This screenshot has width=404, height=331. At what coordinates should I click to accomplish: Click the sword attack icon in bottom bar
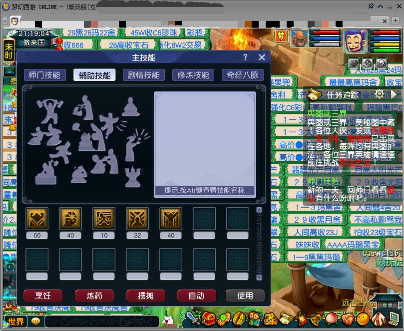(193, 319)
